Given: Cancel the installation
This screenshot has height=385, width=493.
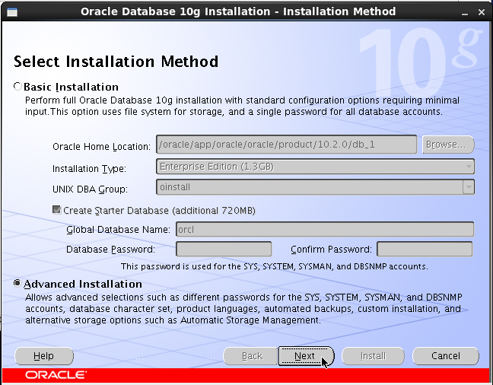Looking at the screenshot, I should 446,356.
